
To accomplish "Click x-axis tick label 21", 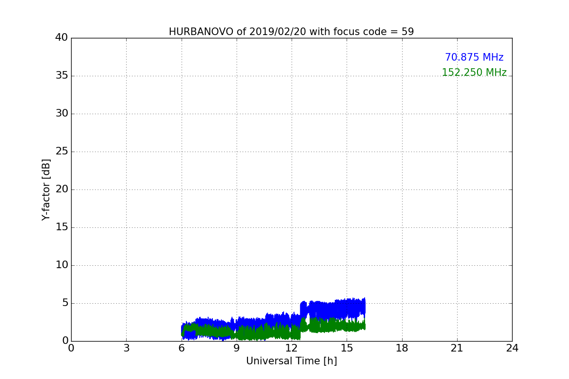I will tap(457, 348).
